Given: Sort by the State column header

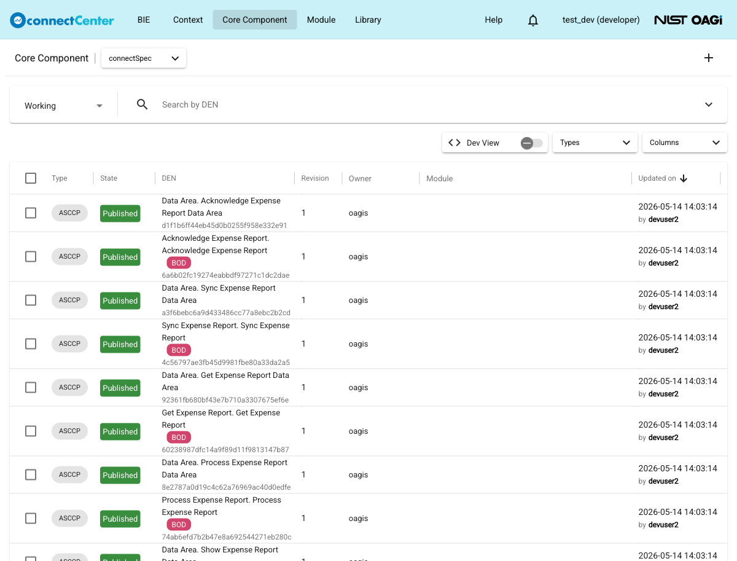Looking at the screenshot, I should (x=109, y=178).
